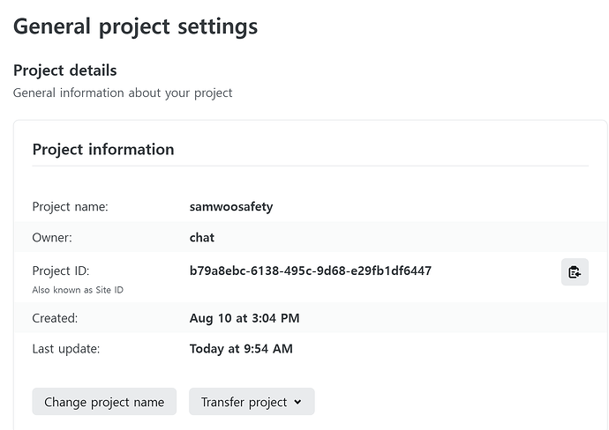
Task: Click the Project name: label
Action: pos(70,207)
